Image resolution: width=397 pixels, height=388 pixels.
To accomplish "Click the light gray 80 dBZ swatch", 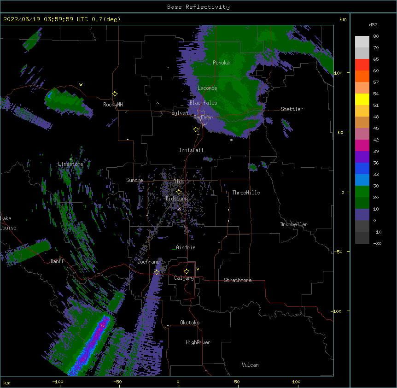I will click(362, 41).
